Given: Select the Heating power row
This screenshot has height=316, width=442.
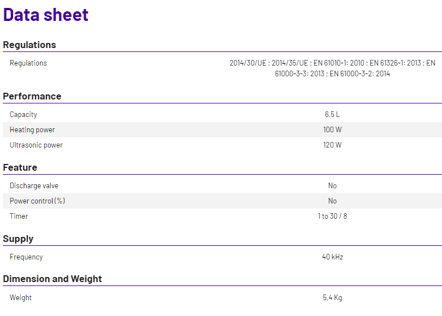Looking at the screenshot, I should [x=222, y=129].
